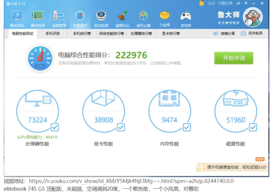Screen dimensions: 274x193
Task: Click the 提升机械硬盘性能 promo banner
Action: point(232,167)
